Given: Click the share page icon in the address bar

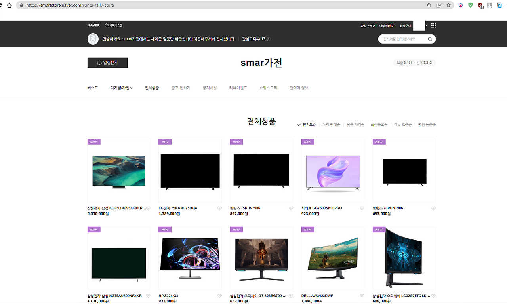Looking at the screenshot, I should tap(439, 6).
